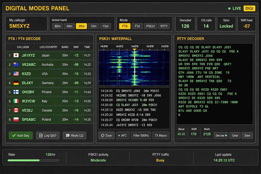This screenshot has width=261, height=174.
Task: Click Last update 14:25:12 UTC
Action: click(x=224, y=160)
